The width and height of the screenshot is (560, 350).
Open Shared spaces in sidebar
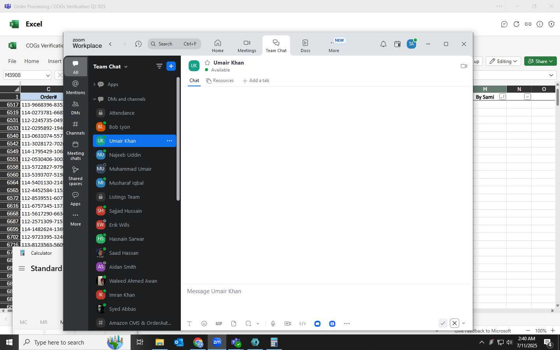pos(75,176)
